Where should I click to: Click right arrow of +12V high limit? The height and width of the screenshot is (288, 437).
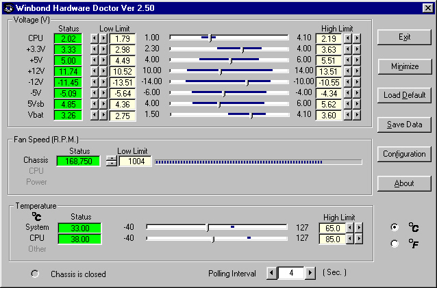pyautogui.click(x=356, y=71)
